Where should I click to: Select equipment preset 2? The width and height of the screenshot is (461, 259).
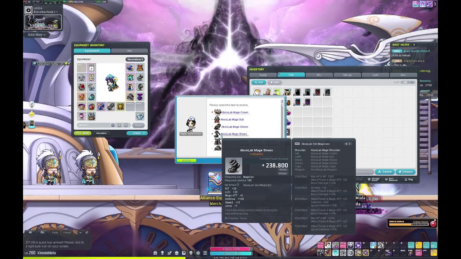tap(119, 125)
